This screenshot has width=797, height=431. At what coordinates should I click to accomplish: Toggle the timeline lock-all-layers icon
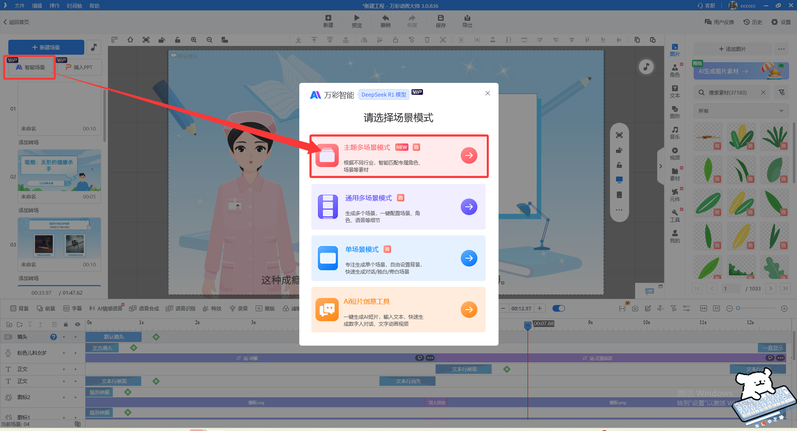tap(66, 324)
